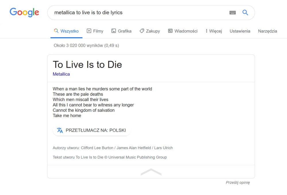This screenshot has height=195, width=287.
Task: Collapse the lyrics card with the chevron
Action: tap(151, 172)
